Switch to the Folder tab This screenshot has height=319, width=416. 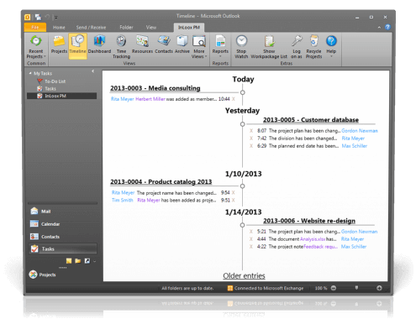click(126, 28)
